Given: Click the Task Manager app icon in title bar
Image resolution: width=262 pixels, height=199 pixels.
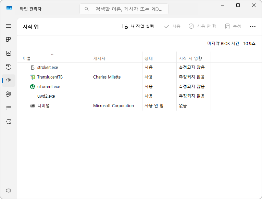Looking at the screenshot, I should [x=9, y=8].
